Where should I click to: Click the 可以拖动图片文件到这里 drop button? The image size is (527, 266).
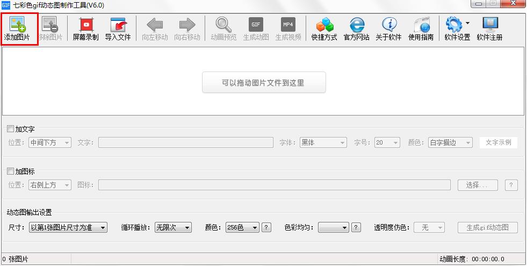[x=264, y=82]
